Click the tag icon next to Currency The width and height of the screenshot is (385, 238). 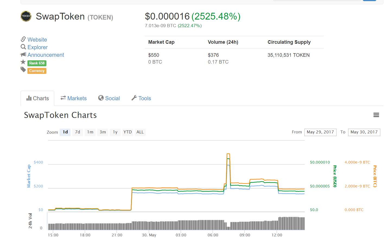pyautogui.click(x=23, y=70)
